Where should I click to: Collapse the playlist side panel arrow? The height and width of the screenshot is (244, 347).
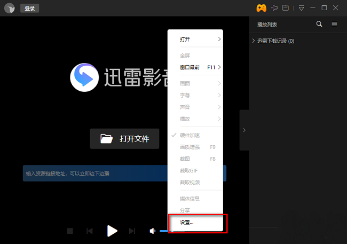coord(245,130)
